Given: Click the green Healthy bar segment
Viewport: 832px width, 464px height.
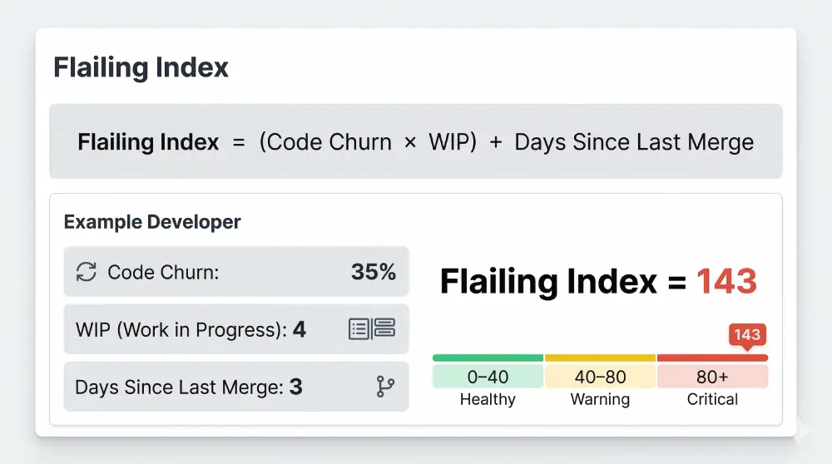Looking at the screenshot, I should coord(488,358).
